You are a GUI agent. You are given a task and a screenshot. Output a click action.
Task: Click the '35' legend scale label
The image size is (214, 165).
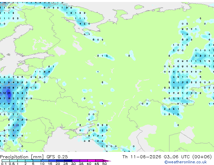click(x=81, y=164)
